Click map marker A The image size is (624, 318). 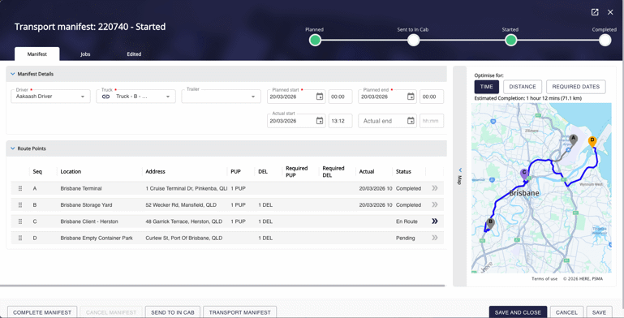pos(573,140)
